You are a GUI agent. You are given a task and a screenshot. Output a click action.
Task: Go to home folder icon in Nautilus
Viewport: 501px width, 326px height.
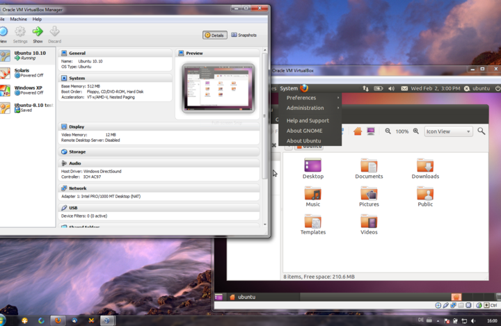pos(358,131)
